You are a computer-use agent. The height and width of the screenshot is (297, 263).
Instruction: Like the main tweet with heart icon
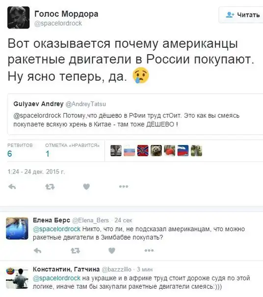(86, 187)
